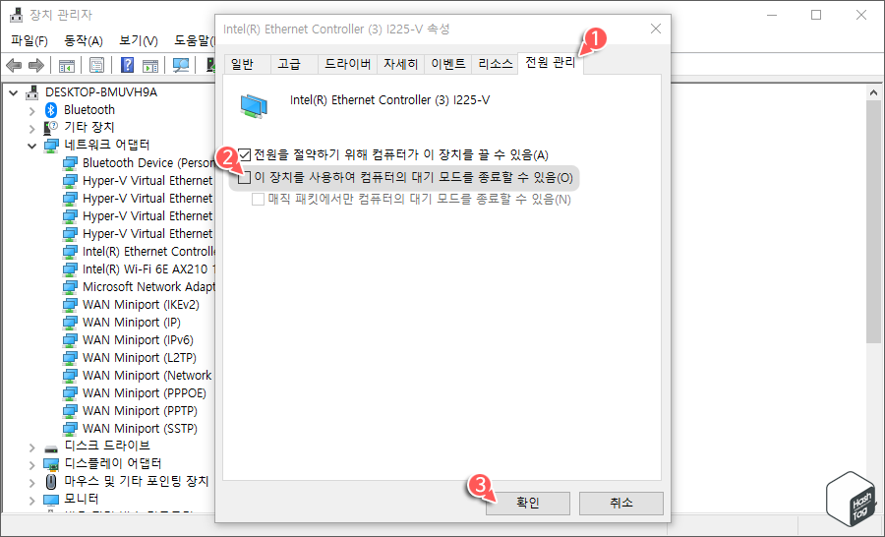The height and width of the screenshot is (537, 885).
Task: Click adapter icon beside Bluetooth Device (Person
Action: [70, 163]
